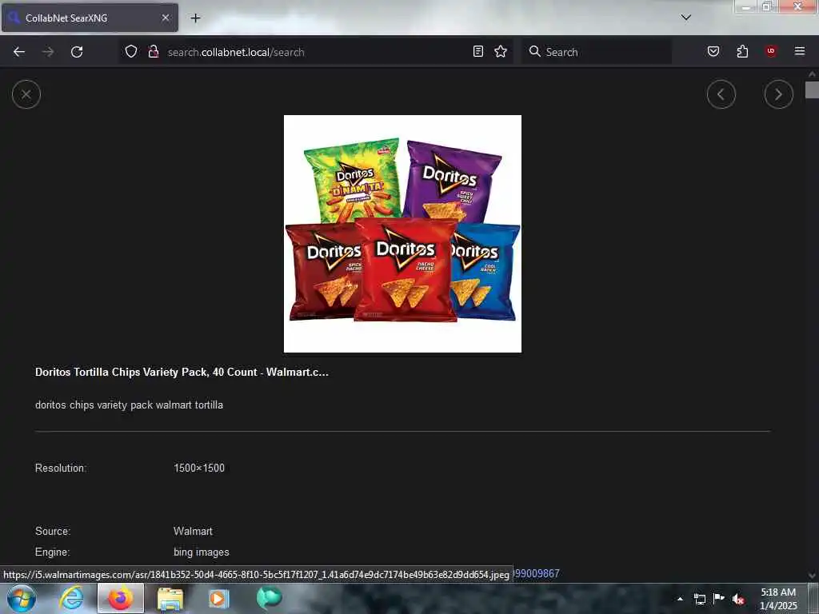Reload the current page
This screenshot has height=614, width=819.
[x=77, y=52]
